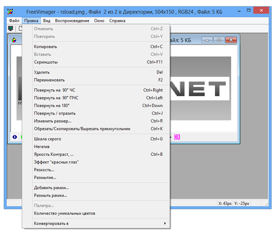
Task: Open the Воспроизведение menu
Action: [72, 21]
